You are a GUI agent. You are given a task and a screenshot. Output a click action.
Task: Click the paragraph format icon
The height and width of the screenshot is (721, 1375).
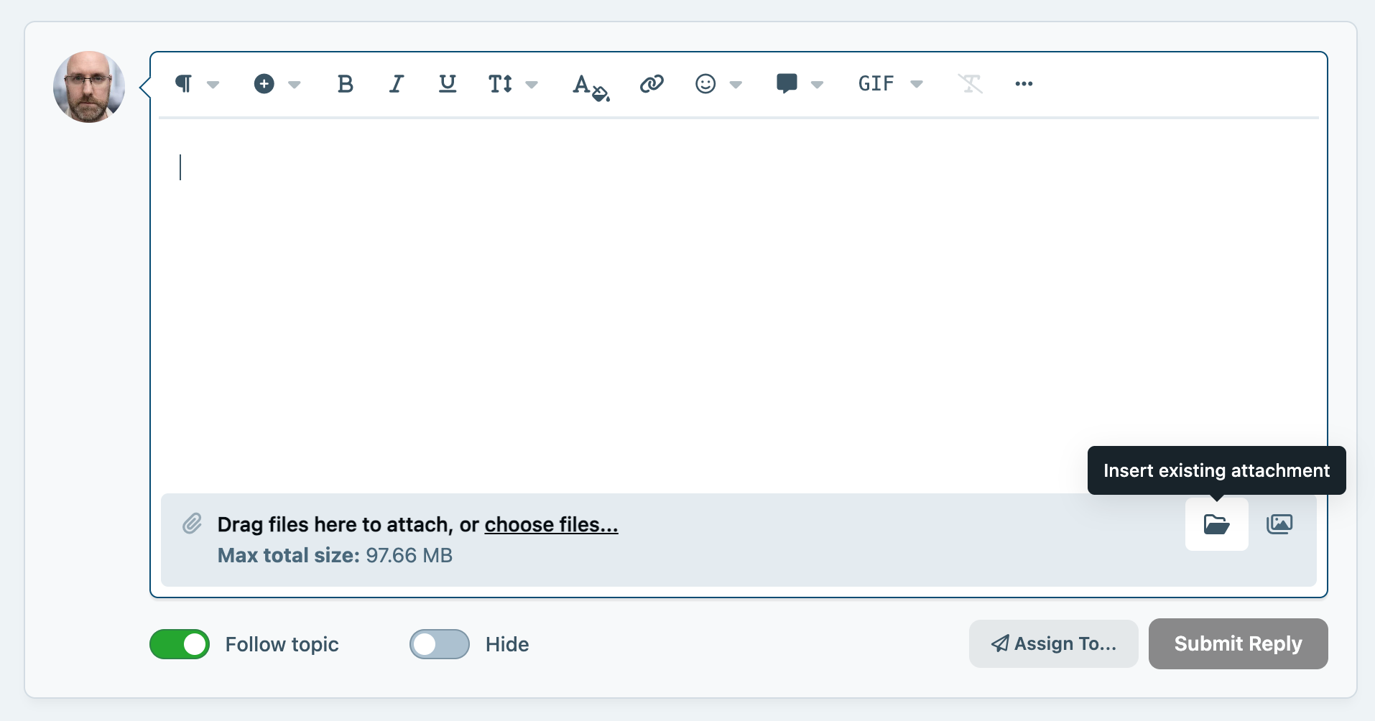pyautogui.click(x=184, y=84)
